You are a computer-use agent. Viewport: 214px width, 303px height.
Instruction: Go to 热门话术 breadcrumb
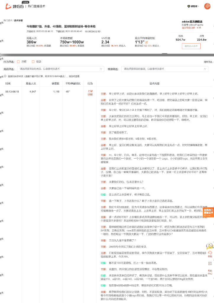tap(8, 20)
